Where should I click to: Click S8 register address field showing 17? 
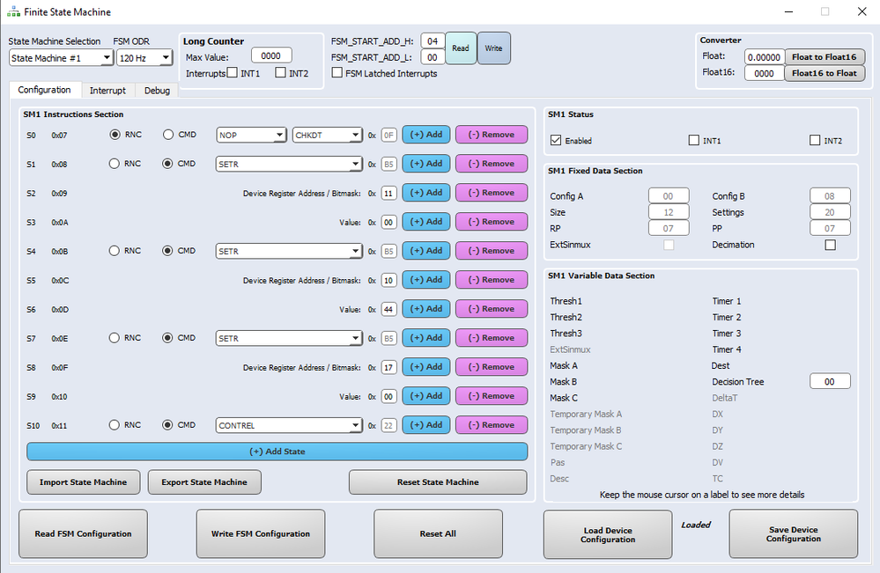388,368
